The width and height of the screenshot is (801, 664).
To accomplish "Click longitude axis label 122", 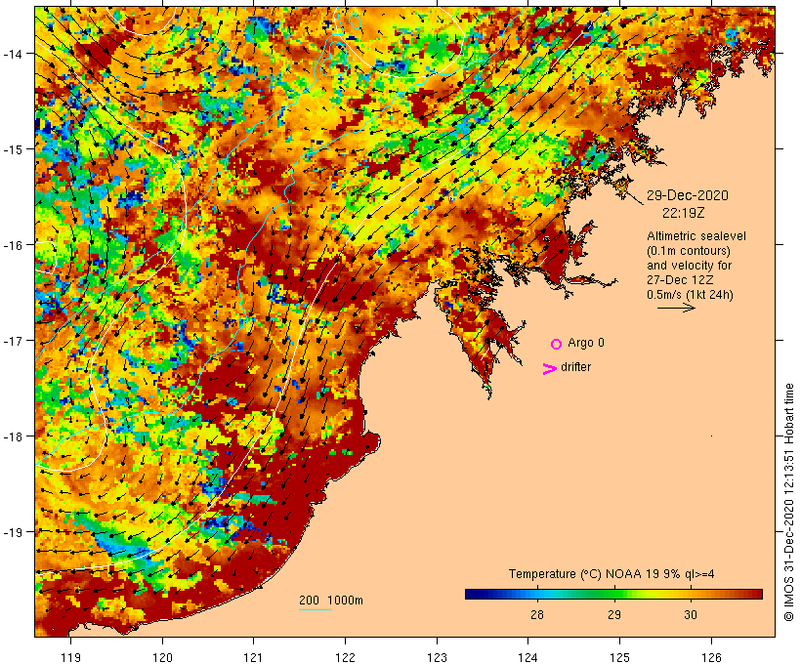I will coord(346,657).
